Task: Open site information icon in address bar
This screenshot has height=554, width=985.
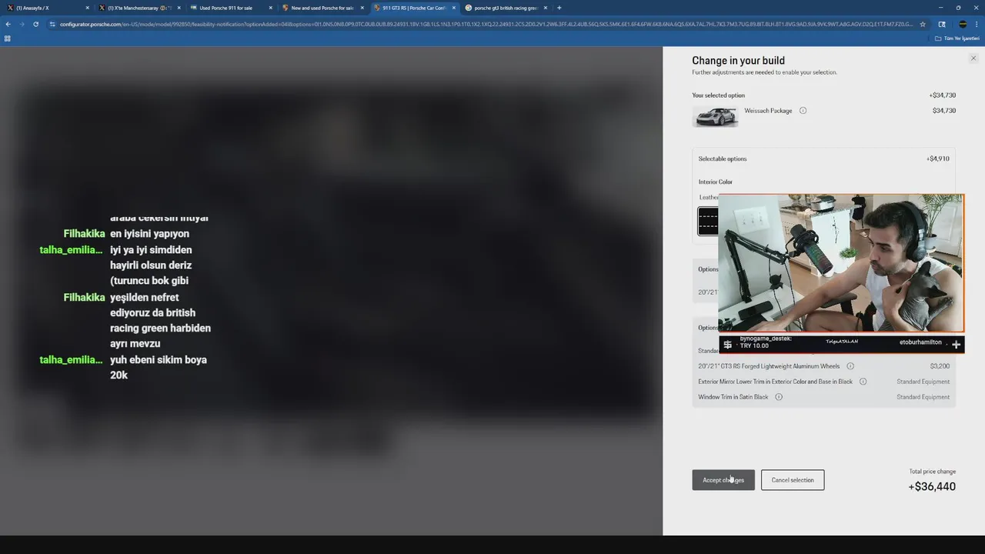Action: [52, 24]
